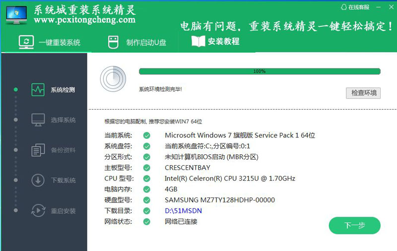The width and height of the screenshot is (397, 251).
Task: Click the circular radar scan icon
Action: pyautogui.click(x=113, y=78)
